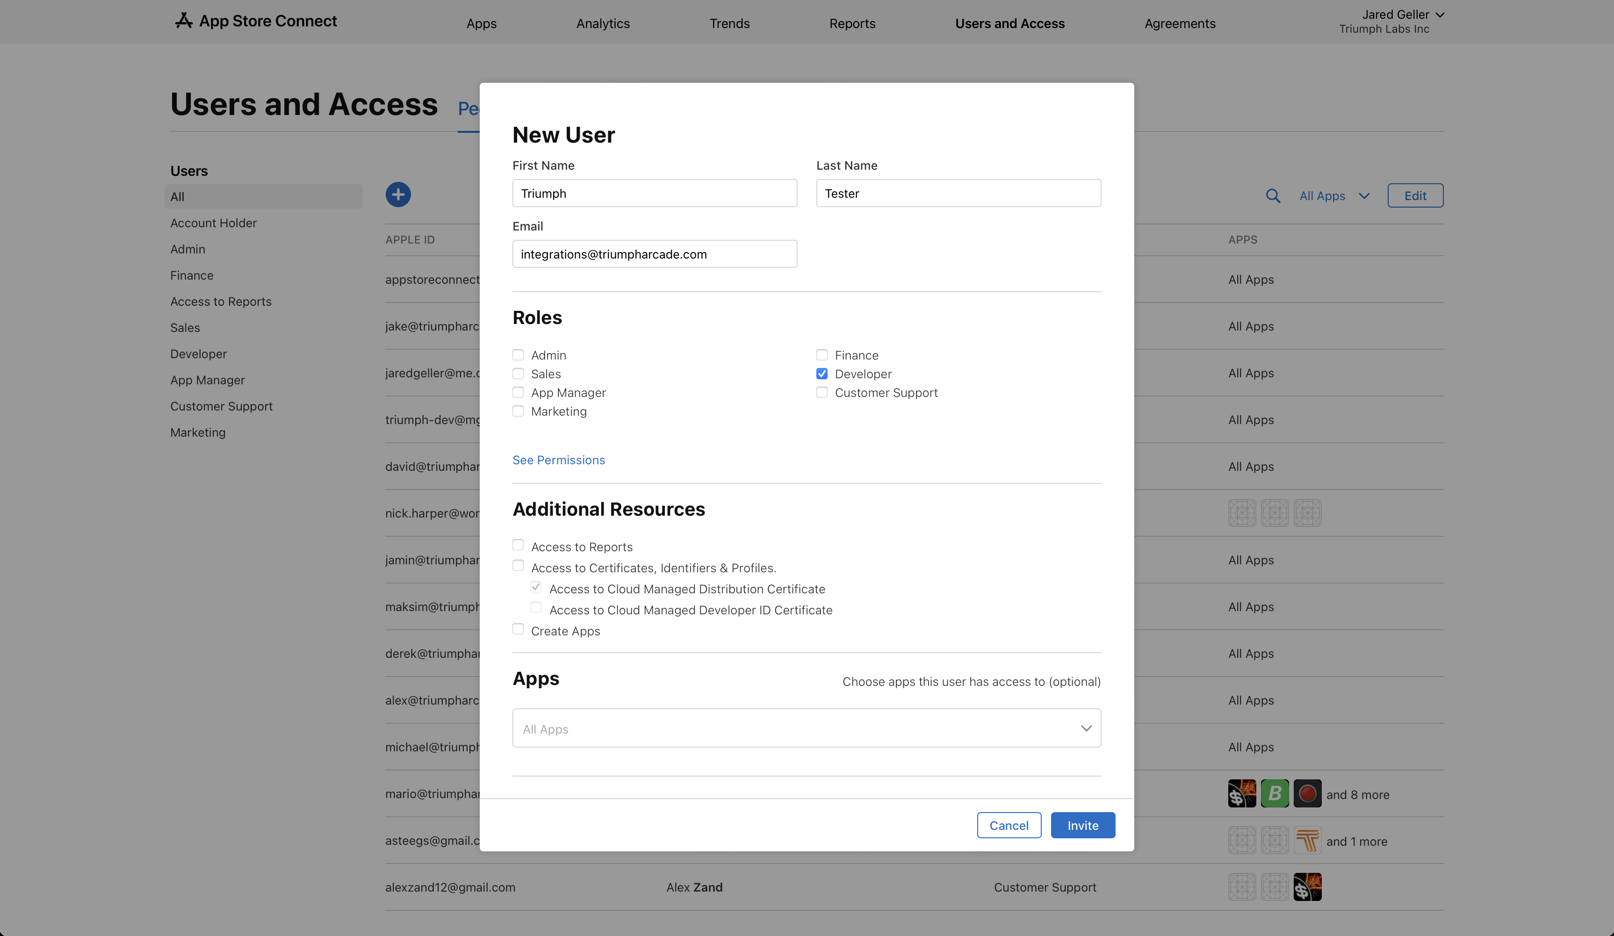1614x936 pixels.
Task: Click the Alex Zand name cell
Action: (x=694, y=887)
